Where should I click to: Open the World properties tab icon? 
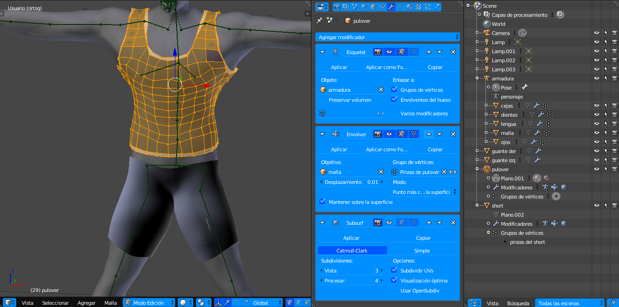[x=364, y=7]
